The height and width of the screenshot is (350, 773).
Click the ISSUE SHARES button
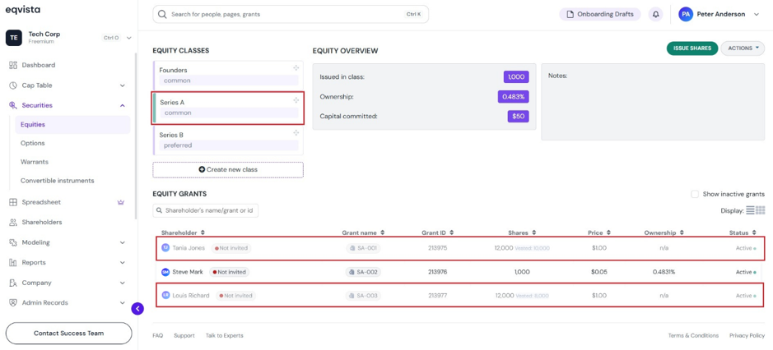[692, 48]
